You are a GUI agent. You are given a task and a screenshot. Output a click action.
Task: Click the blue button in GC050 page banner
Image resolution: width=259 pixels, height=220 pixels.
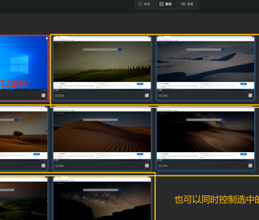coord(140,84)
